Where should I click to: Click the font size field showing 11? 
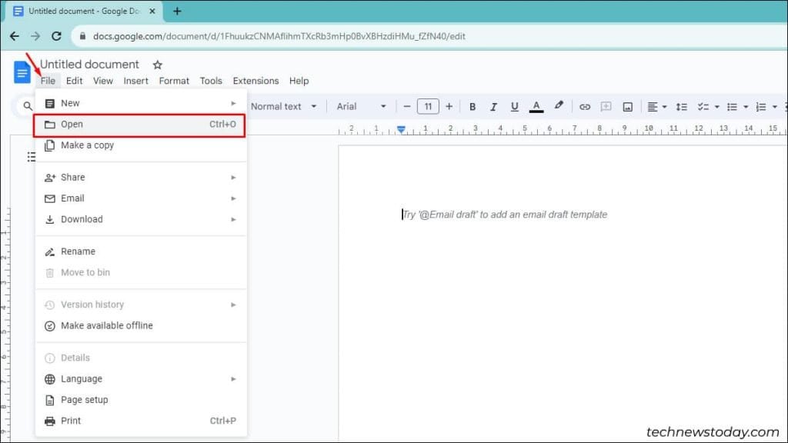(x=428, y=106)
